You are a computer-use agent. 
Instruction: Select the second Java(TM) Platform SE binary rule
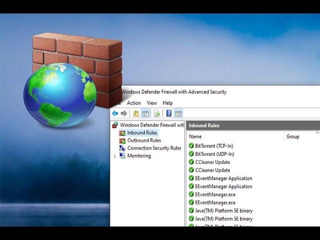pos(223,219)
